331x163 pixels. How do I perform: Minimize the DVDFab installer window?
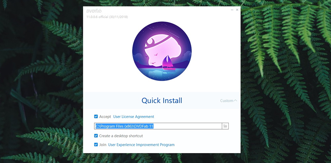point(232,10)
